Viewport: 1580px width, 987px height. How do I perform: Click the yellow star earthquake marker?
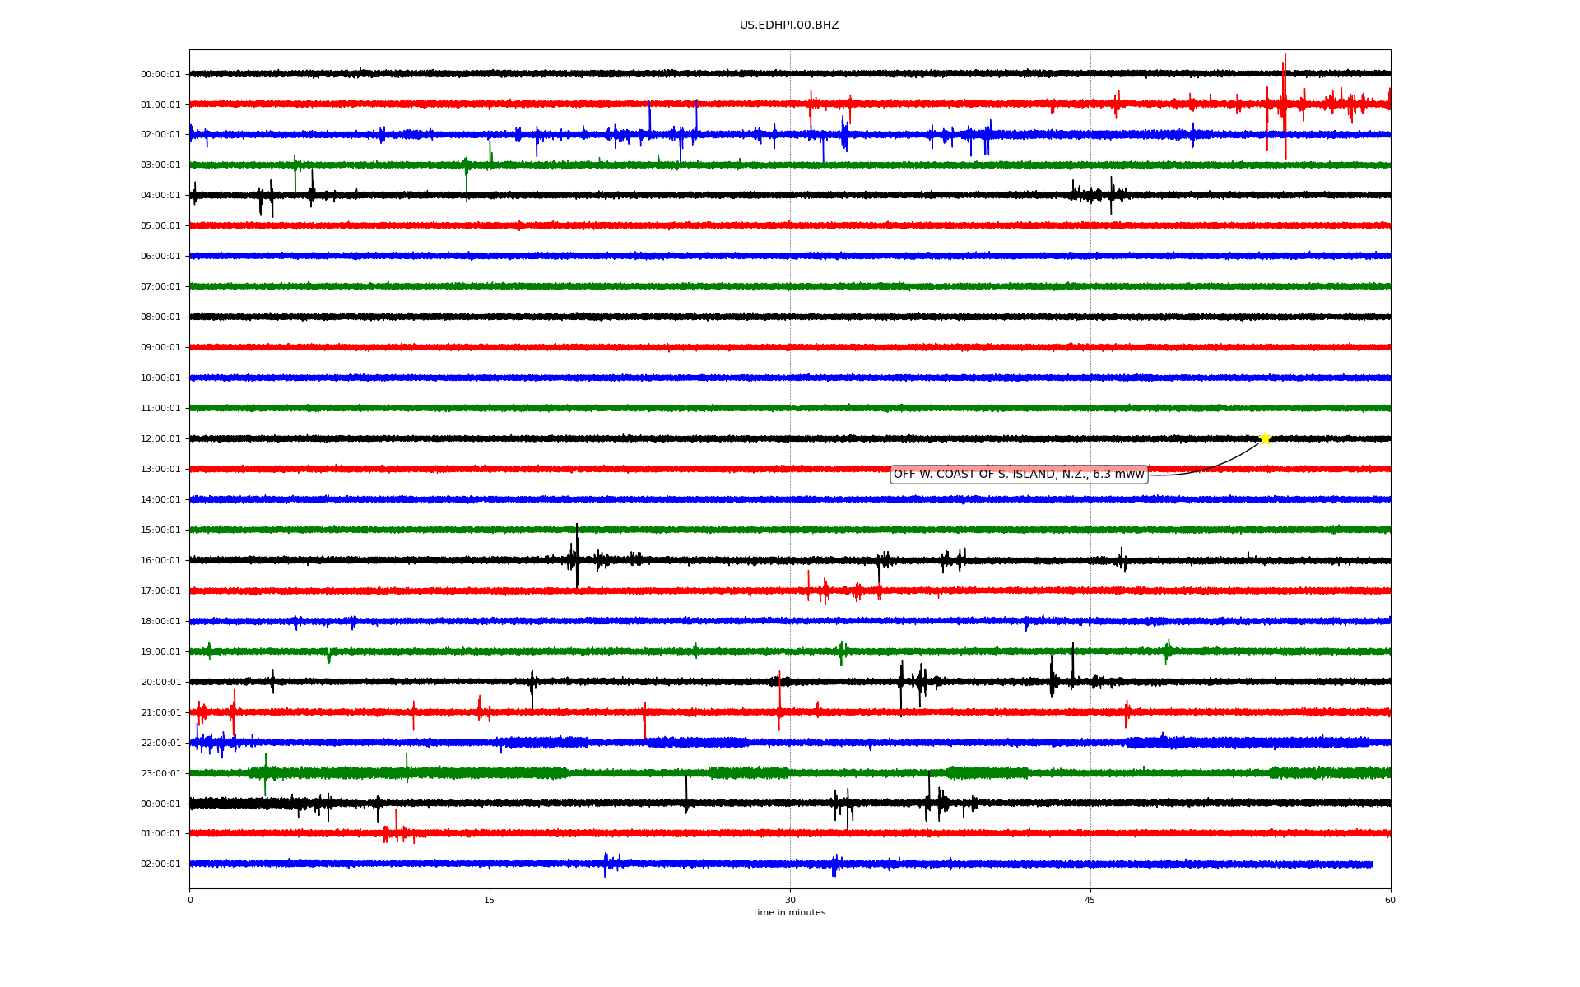pos(1265,438)
